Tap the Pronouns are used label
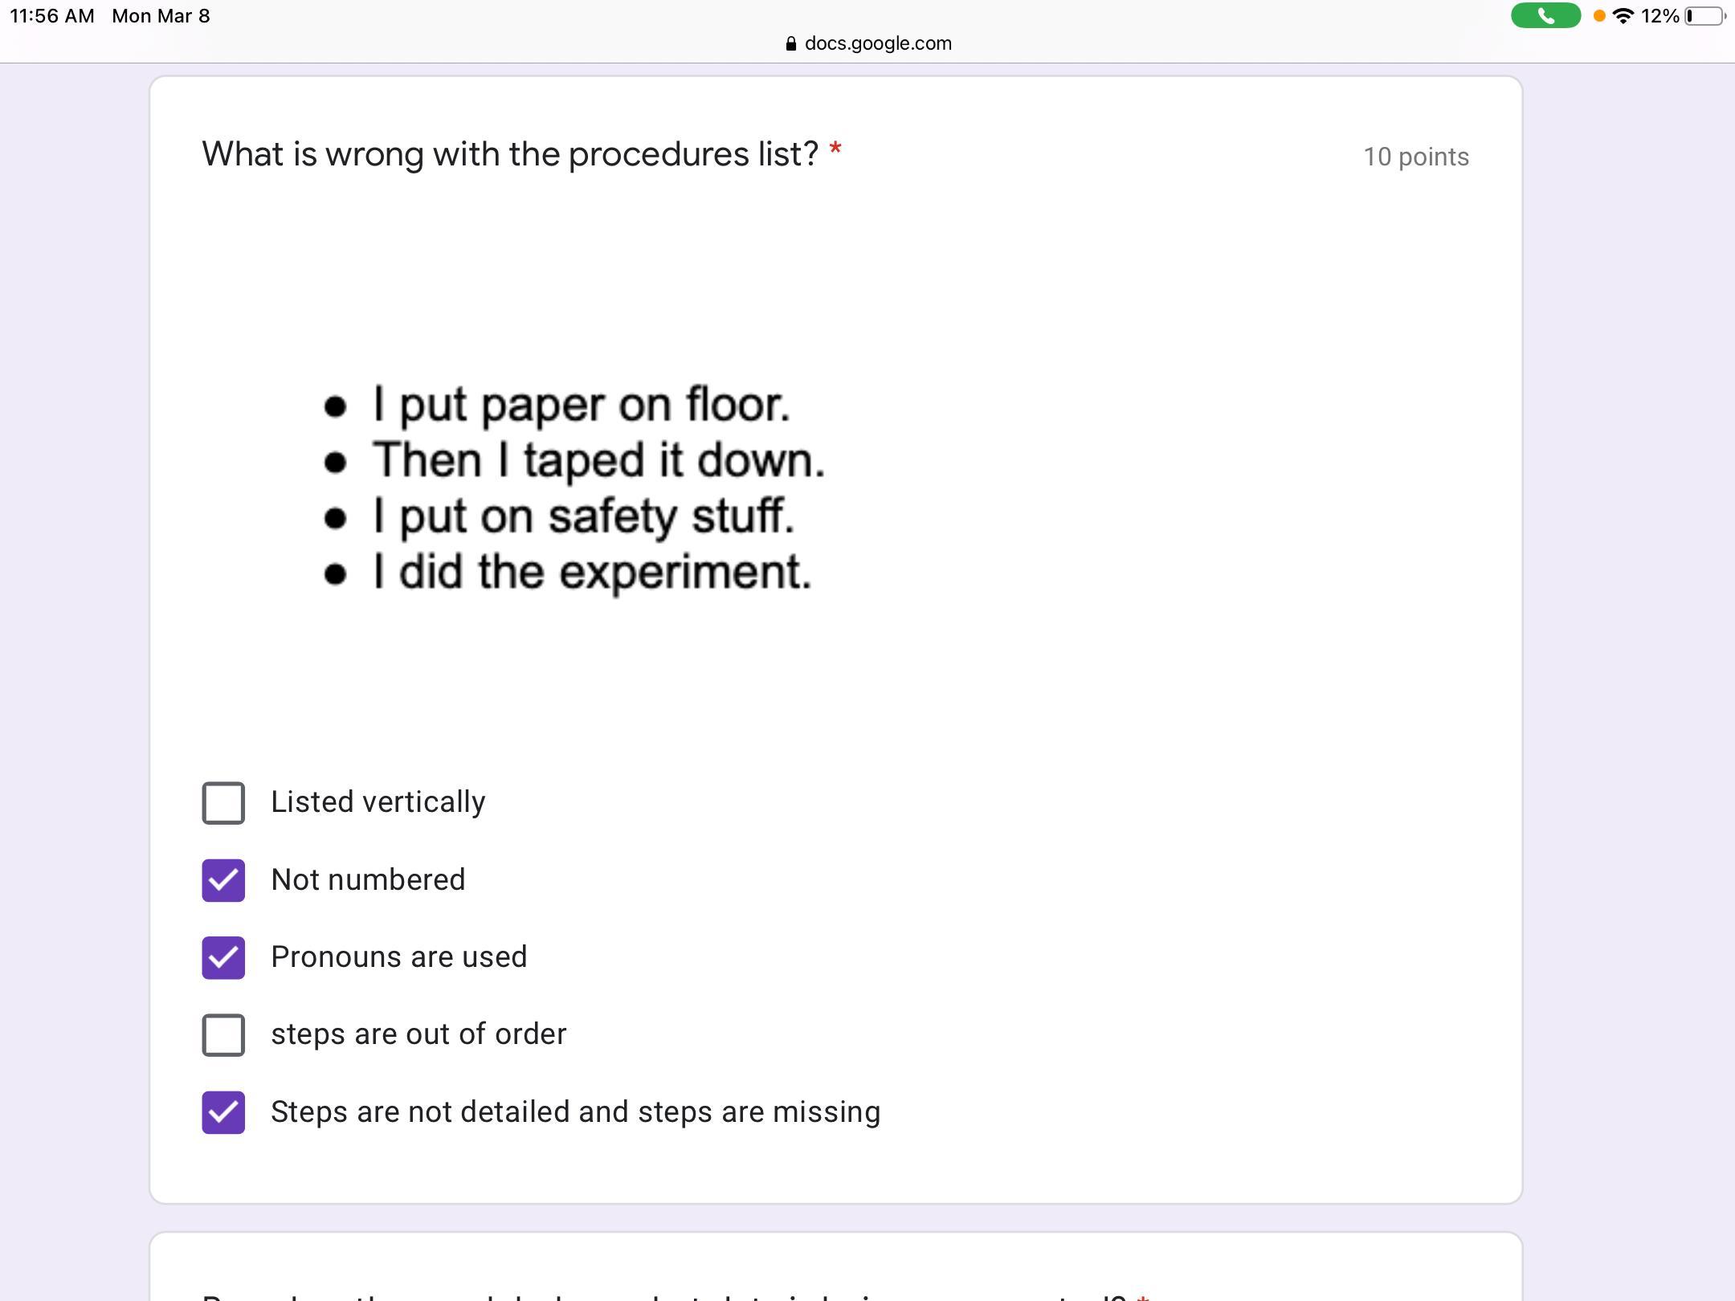 399,956
